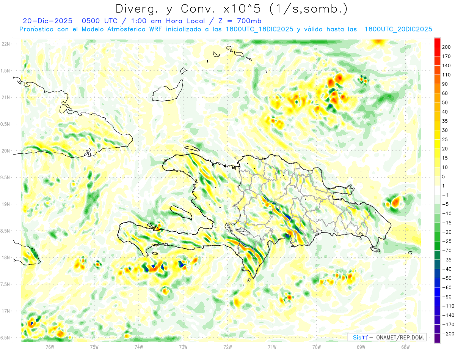Click the colorbar value '-20'

(447, 232)
